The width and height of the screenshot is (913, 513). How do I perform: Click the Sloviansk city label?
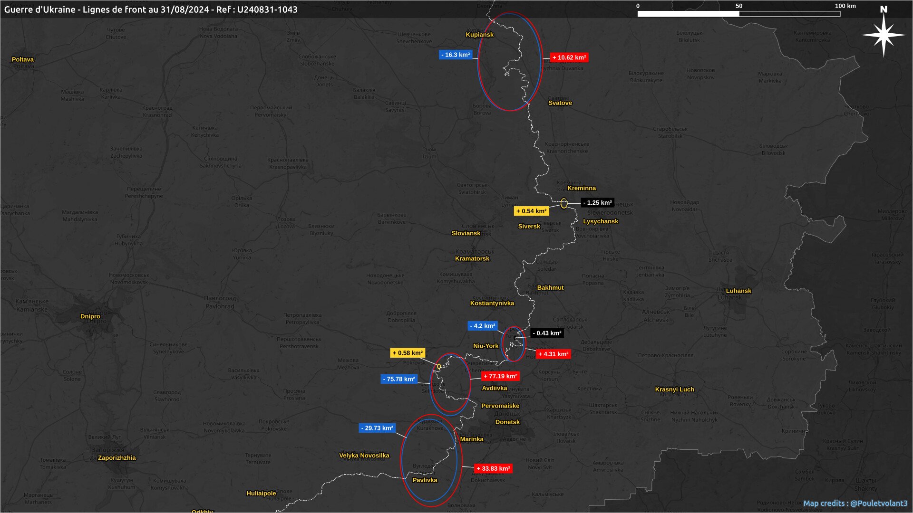click(x=466, y=233)
